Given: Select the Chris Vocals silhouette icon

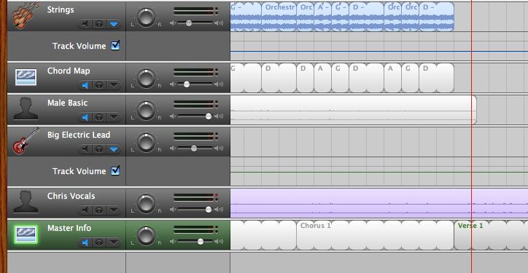Looking at the screenshot, I should click(26, 202).
